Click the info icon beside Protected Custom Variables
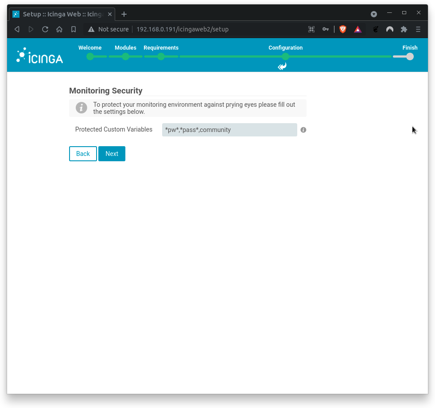 (303, 130)
